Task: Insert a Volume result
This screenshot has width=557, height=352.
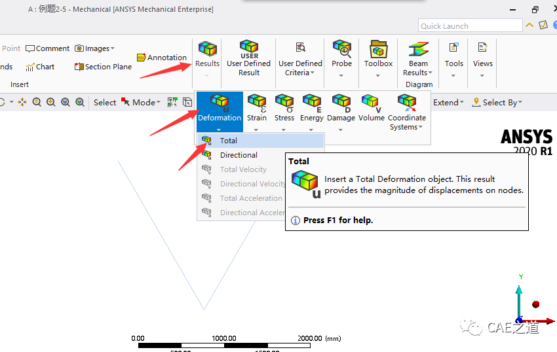Action: click(371, 108)
